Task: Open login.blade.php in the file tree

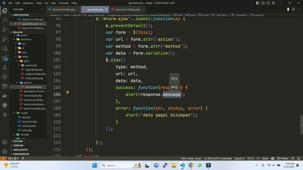Action: click(34, 69)
